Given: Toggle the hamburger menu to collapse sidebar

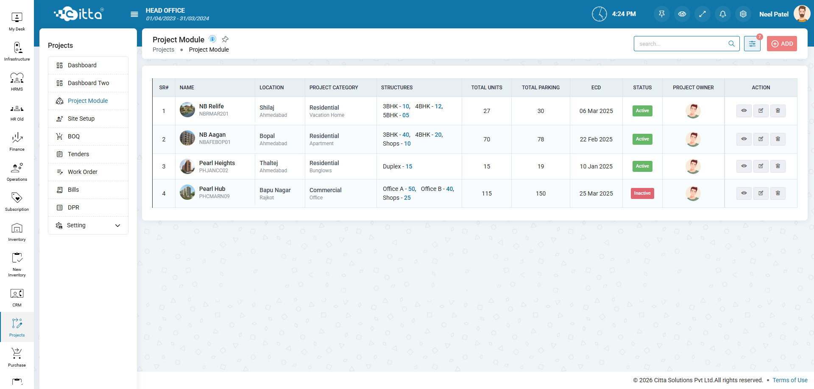Looking at the screenshot, I should tap(134, 14).
